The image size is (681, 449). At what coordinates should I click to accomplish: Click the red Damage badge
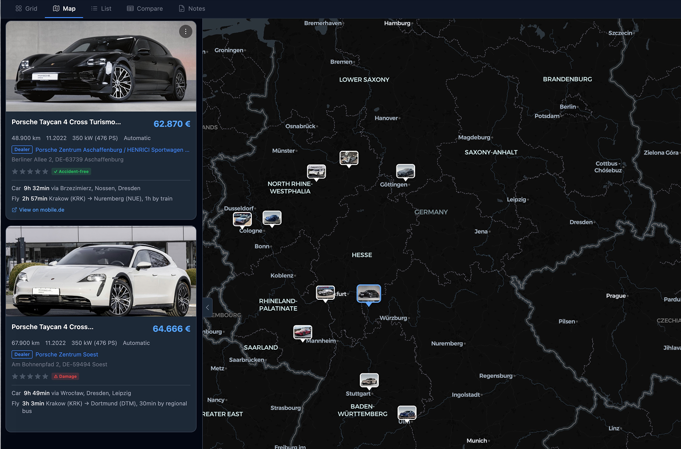(65, 376)
